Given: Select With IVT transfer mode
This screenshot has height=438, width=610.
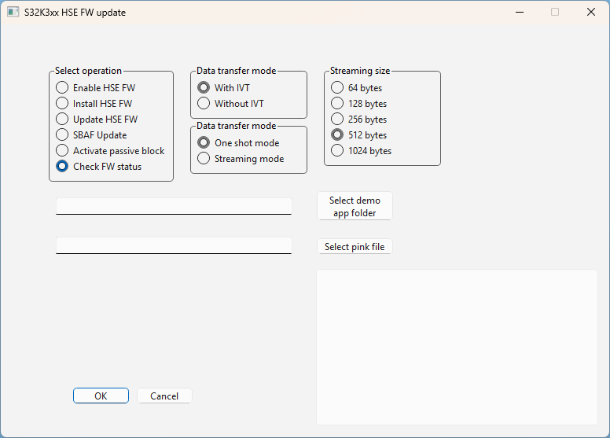Looking at the screenshot, I should (x=204, y=88).
